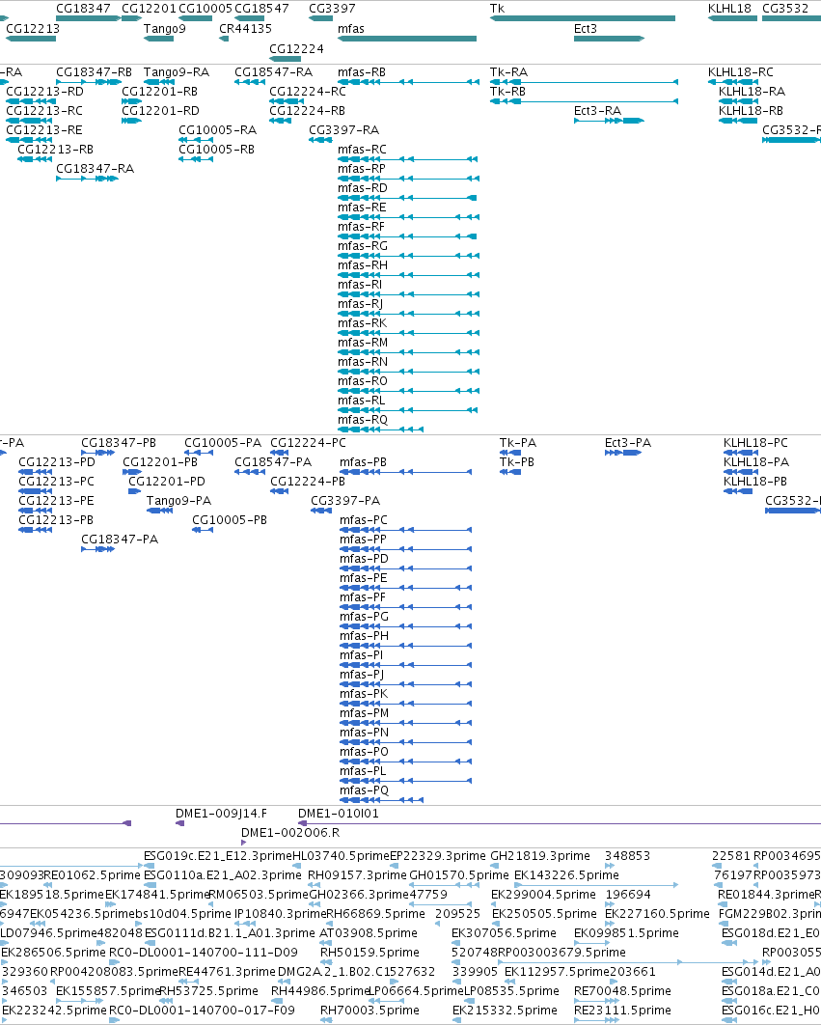Open the Ect3 gene feature
821x1025 pixels.
point(609,39)
